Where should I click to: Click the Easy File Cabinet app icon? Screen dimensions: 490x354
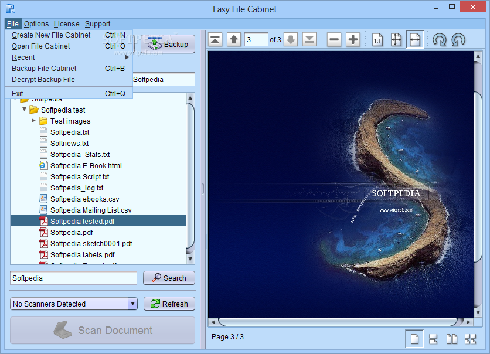11,9
